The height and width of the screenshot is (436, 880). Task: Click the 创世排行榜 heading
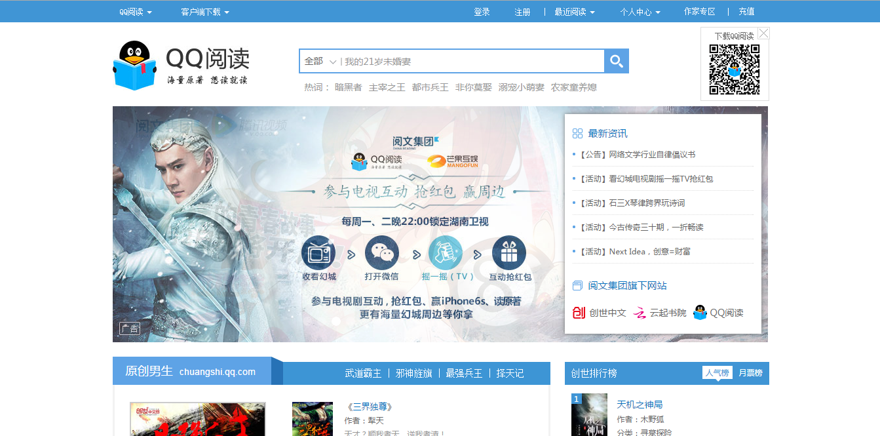tap(594, 373)
